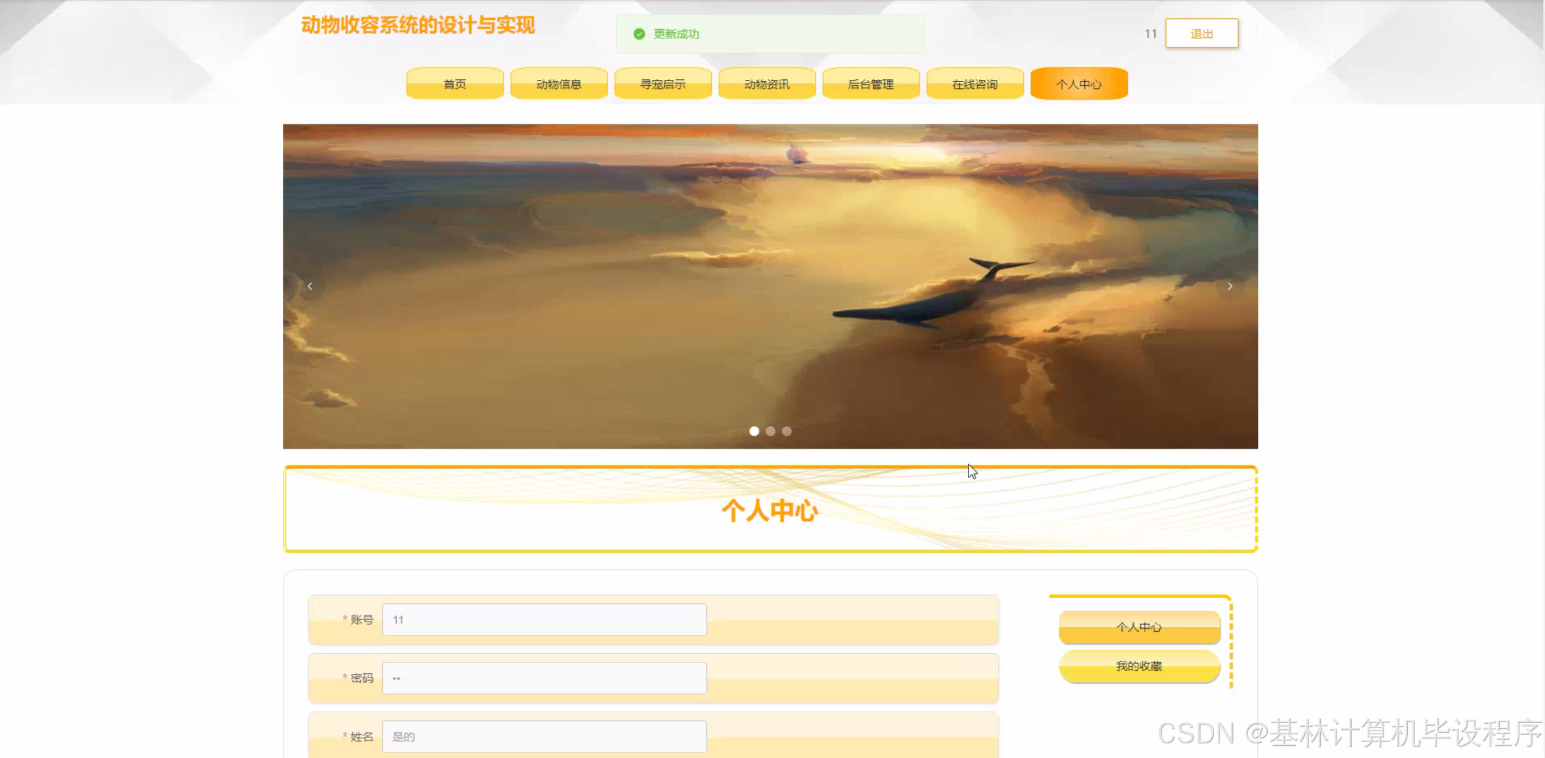
Task: Open the 寻宠启示 page
Action: [662, 84]
